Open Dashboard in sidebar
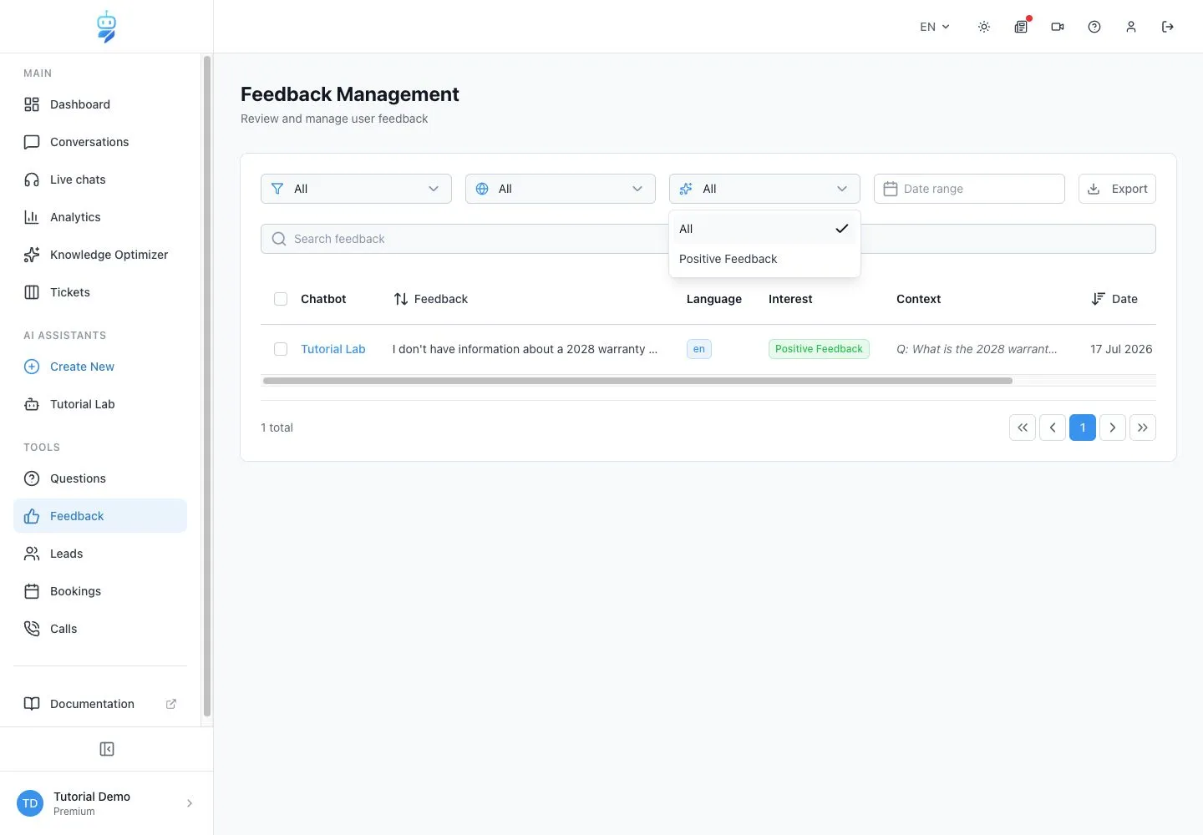This screenshot has height=835, width=1203. pyautogui.click(x=100, y=104)
